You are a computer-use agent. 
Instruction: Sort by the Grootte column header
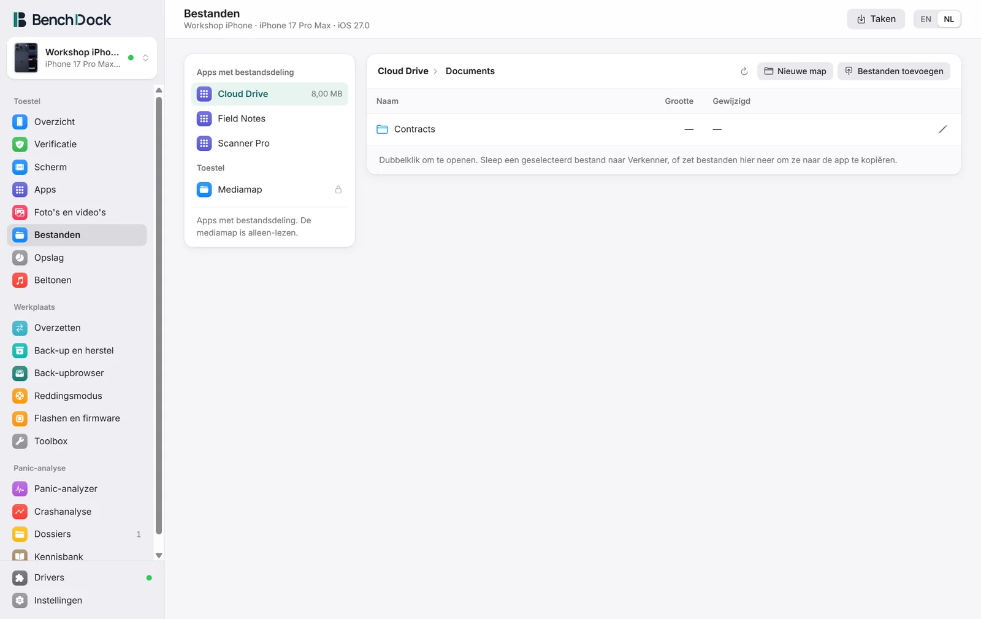click(x=679, y=101)
